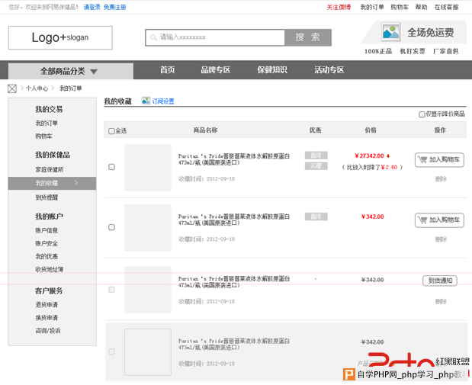Click the breadcrumb home icon

click(x=12, y=88)
